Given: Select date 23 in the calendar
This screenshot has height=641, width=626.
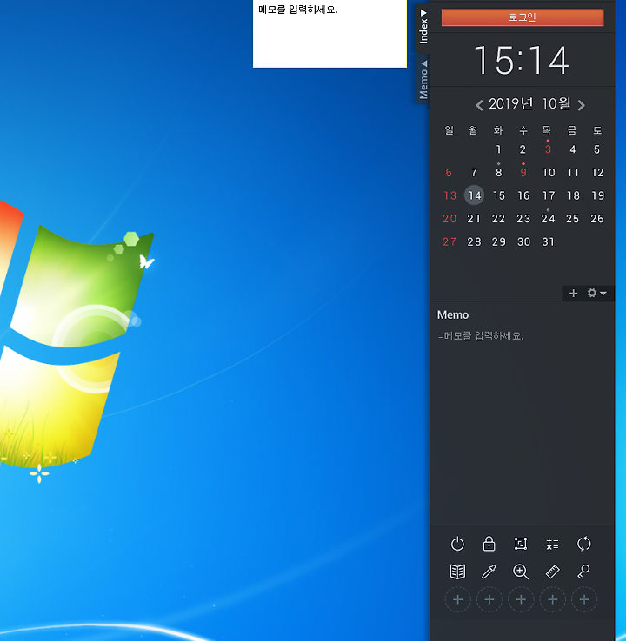Looking at the screenshot, I should coord(523,219).
